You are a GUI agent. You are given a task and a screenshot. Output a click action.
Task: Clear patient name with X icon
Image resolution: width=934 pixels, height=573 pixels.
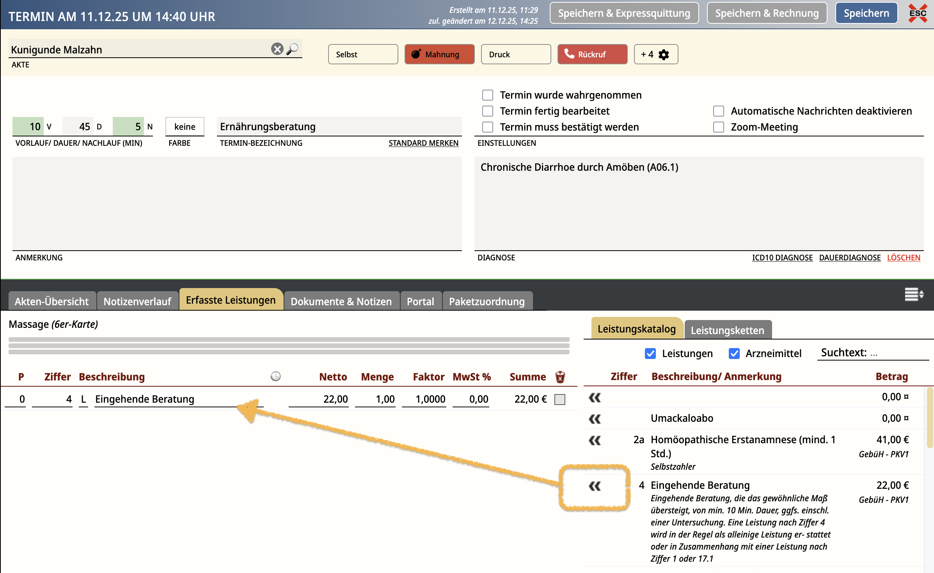pos(277,49)
